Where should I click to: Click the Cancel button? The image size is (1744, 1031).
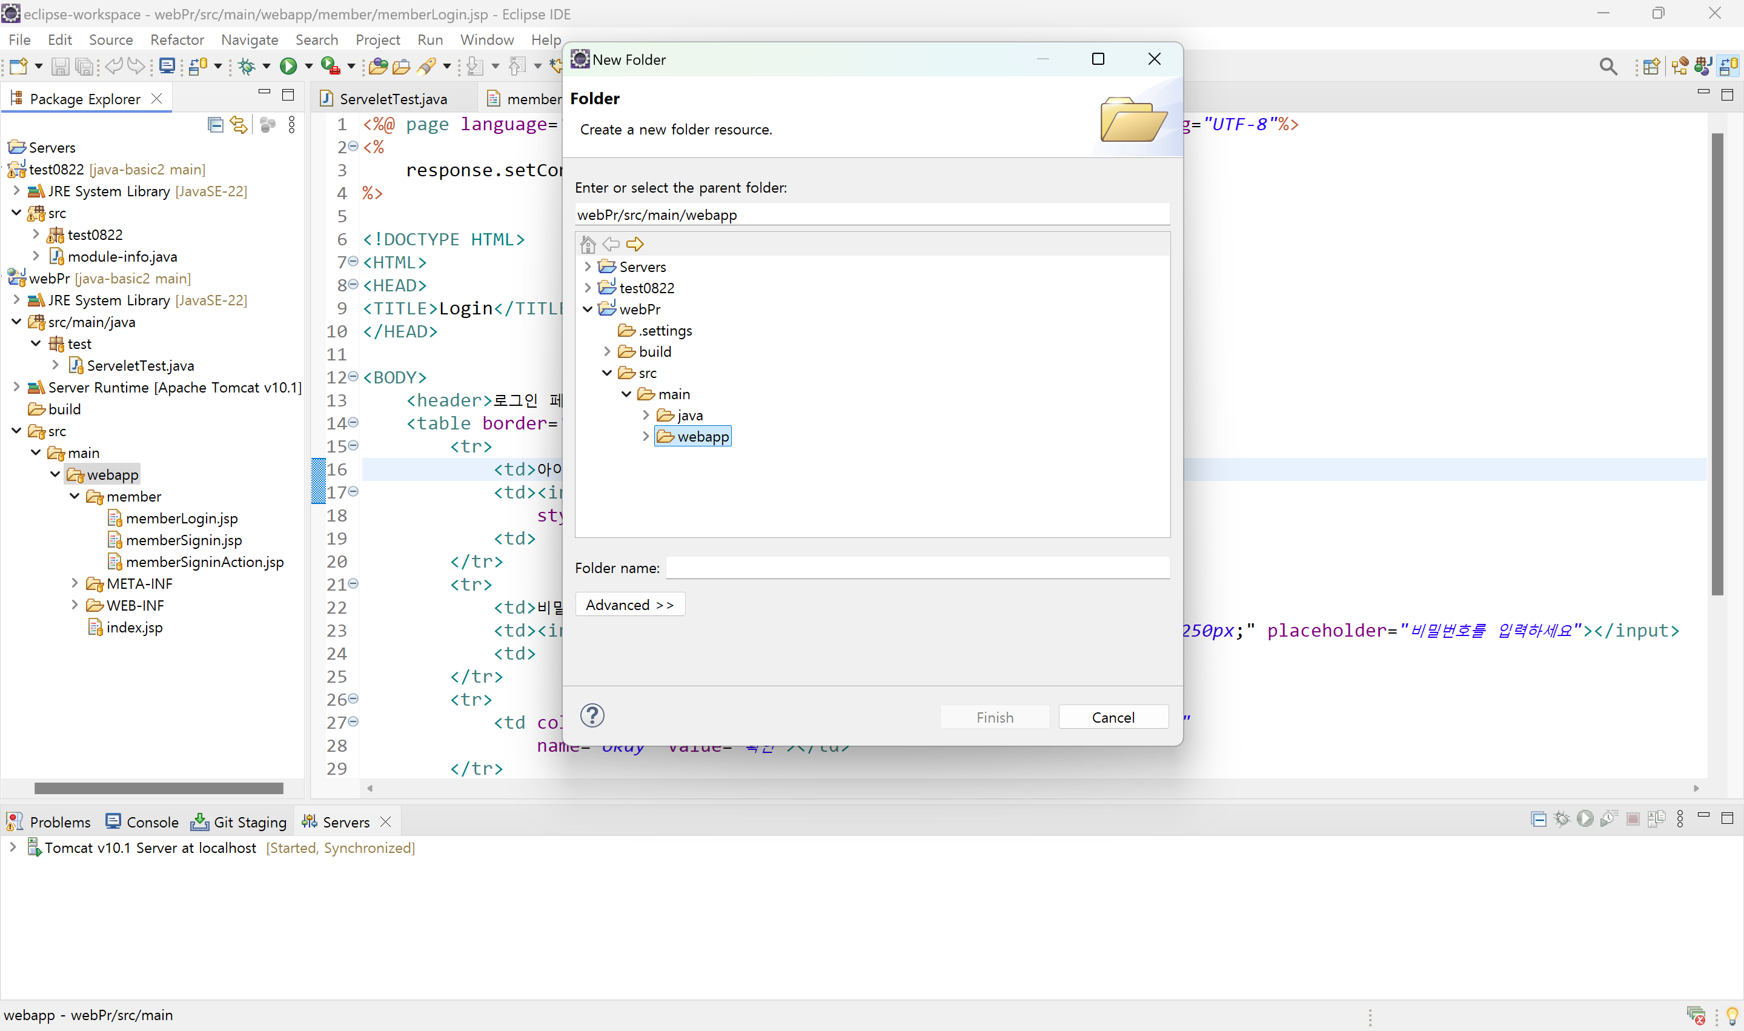point(1113,717)
